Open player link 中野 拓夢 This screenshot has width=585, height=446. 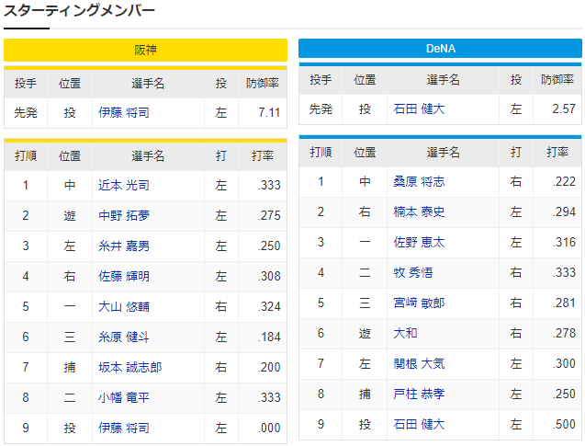124,215
